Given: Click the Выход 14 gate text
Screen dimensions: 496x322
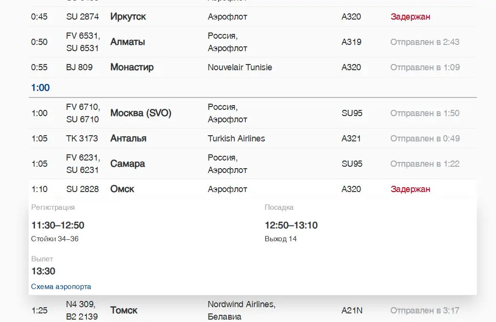Looking at the screenshot, I should point(281,239).
